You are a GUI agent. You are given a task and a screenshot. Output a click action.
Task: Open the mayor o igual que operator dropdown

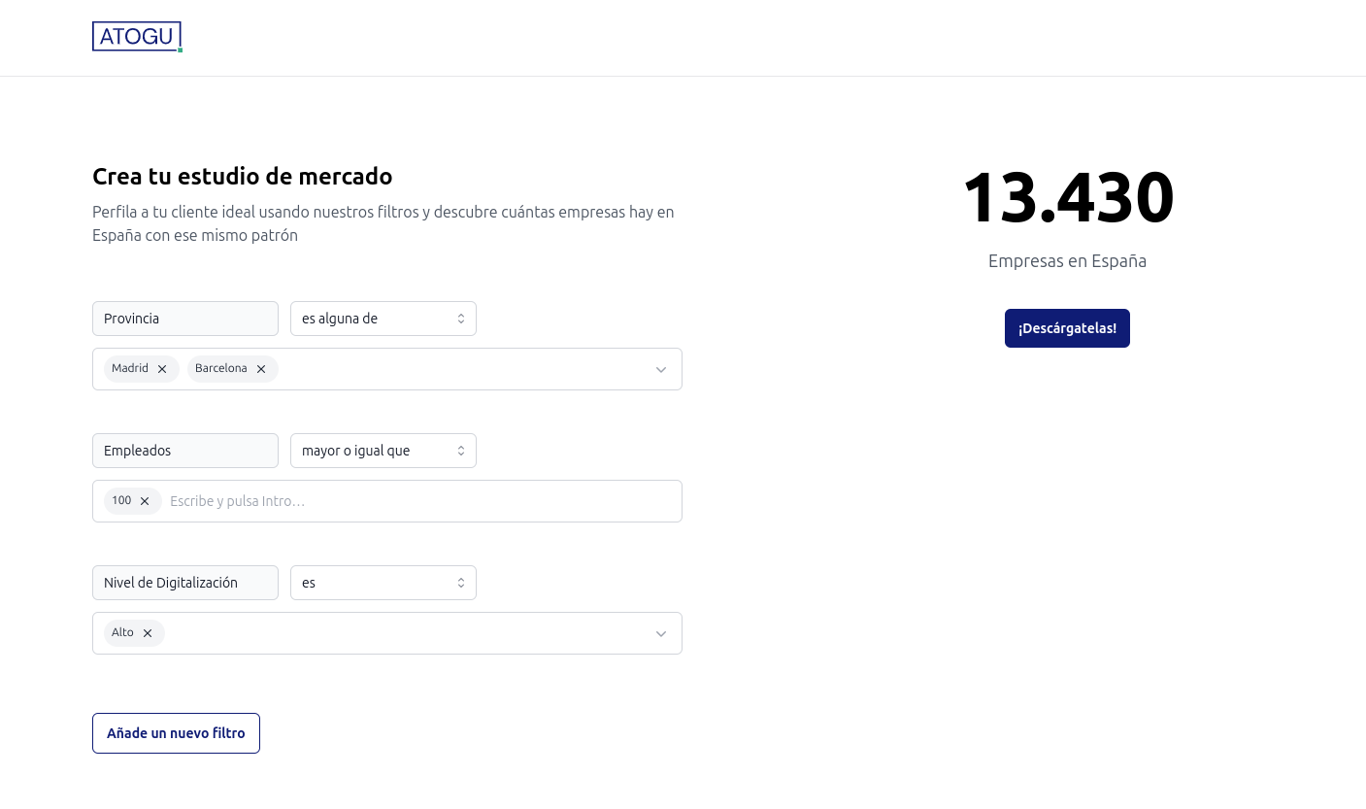(383, 451)
